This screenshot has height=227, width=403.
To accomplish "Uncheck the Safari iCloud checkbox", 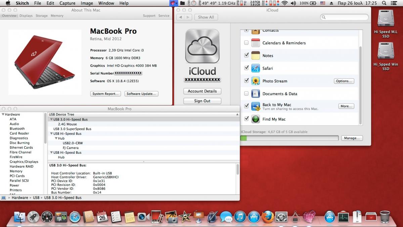I will tap(247, 68).
